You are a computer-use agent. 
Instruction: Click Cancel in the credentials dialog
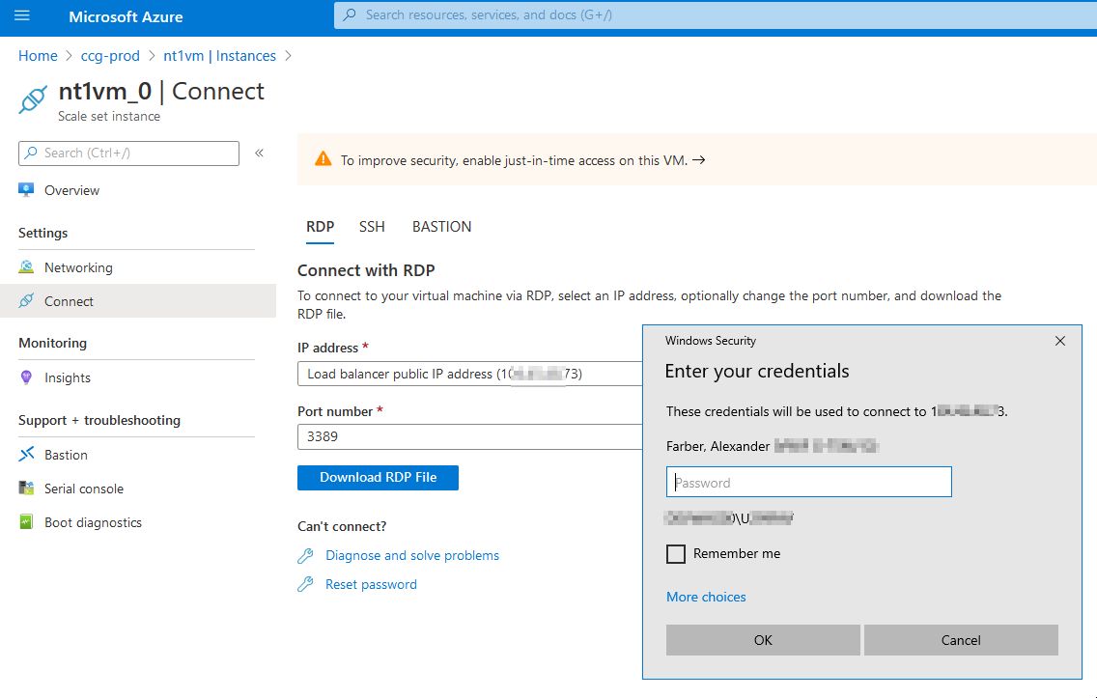pos(961,640)
